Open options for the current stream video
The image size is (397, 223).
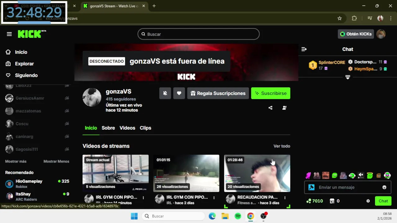click(x=143, y=198)
